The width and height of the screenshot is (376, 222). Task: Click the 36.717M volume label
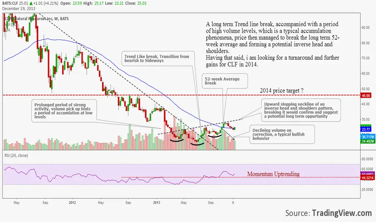[x=368, y=137]
